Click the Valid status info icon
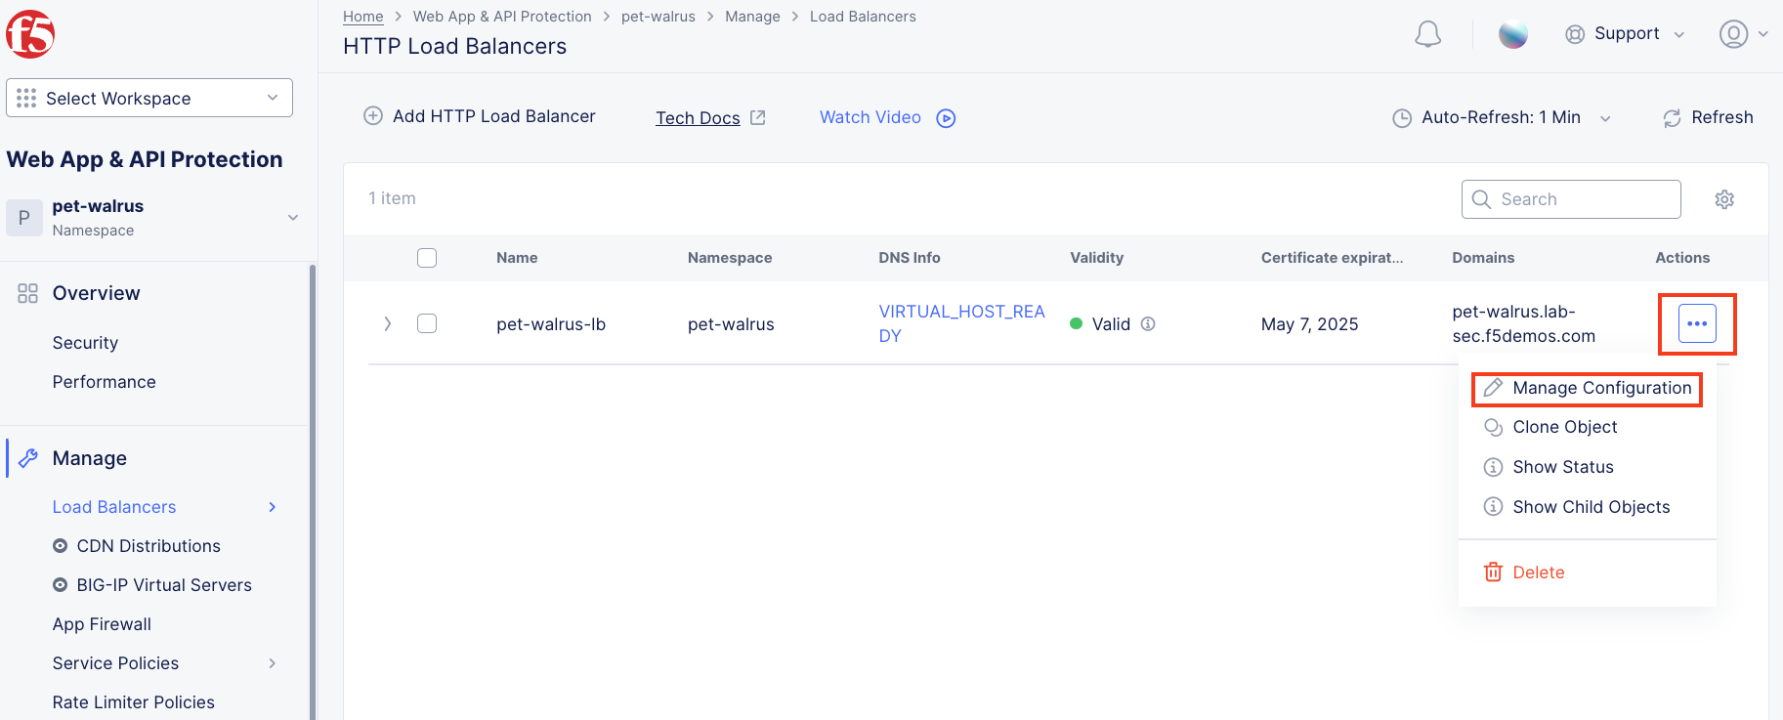Image resolution: width=1783 pixels, height=720 pixels. point(1148,323)
